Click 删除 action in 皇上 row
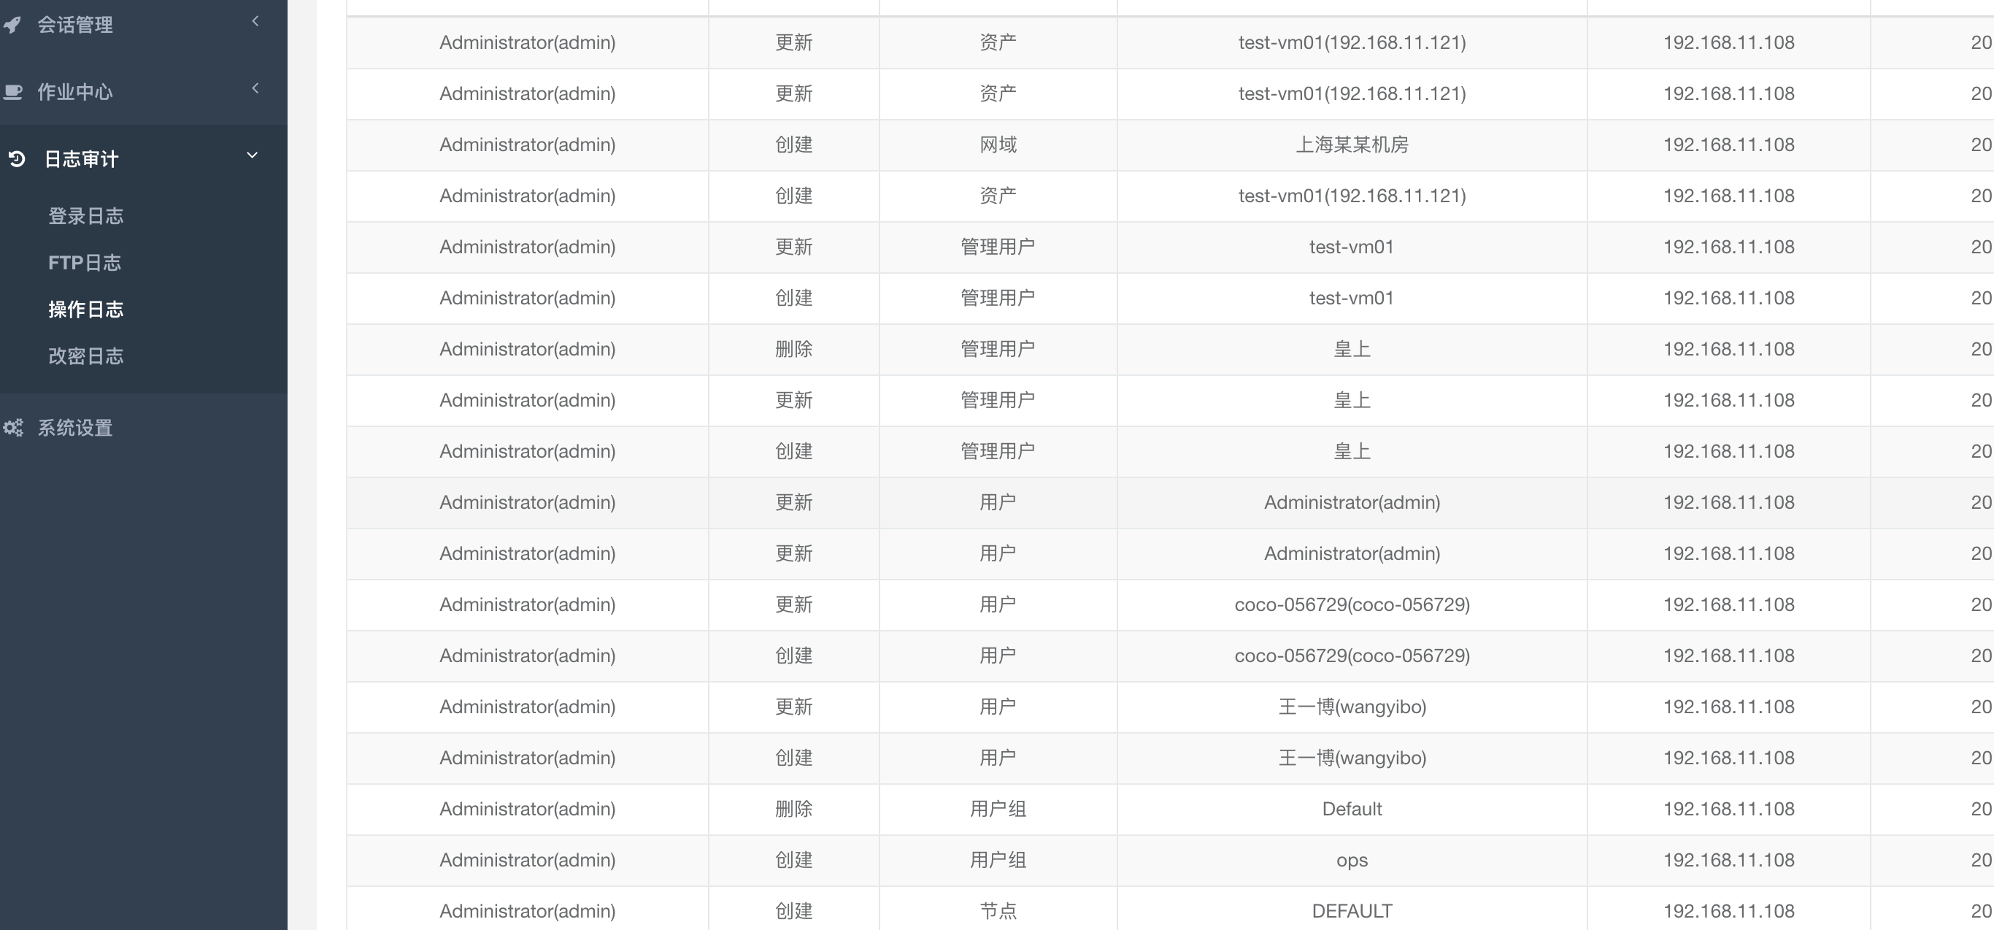1994x930 pixels. [794, 349]
